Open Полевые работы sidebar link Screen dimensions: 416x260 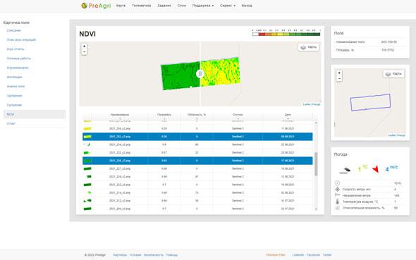click(18, 58)
